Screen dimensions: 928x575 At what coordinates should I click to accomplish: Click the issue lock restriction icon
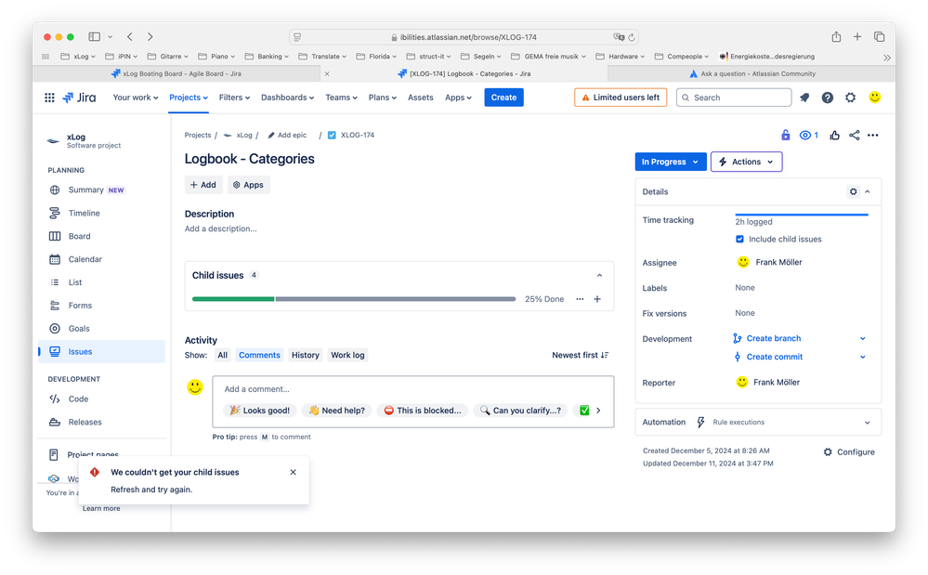pos(785,135)
